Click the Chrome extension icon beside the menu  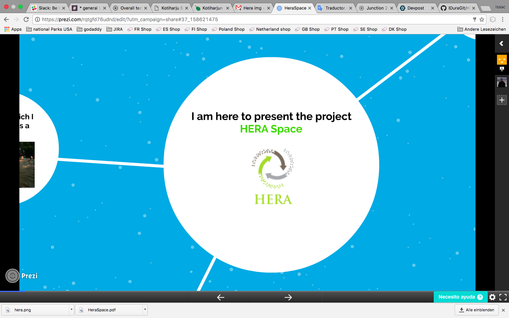point(493,19)
